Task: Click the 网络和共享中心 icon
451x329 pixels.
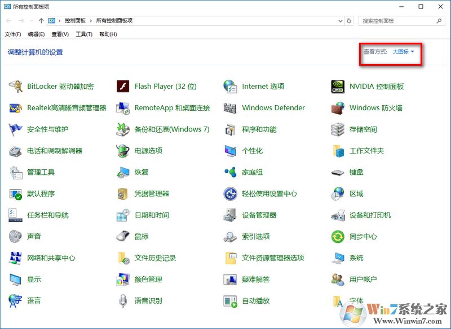Action: tap(16, 258)
